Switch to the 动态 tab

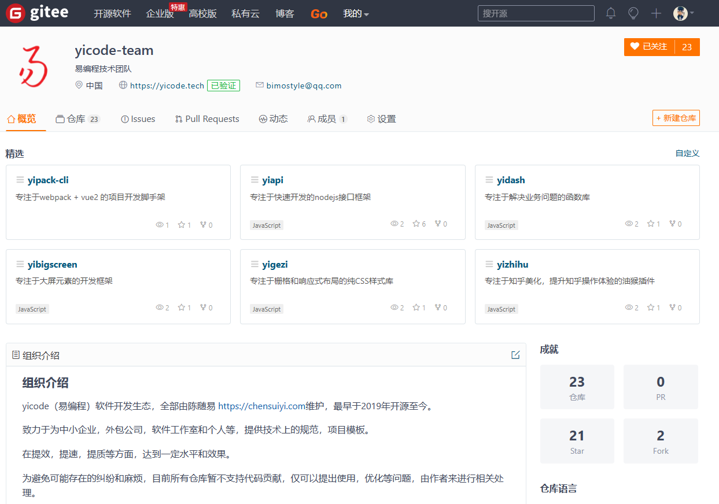(x=273, y=119)
